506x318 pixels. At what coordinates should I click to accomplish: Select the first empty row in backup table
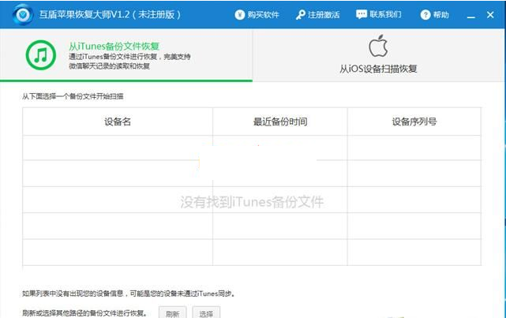tap(251, 148)
